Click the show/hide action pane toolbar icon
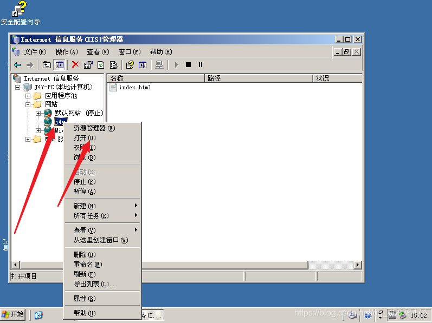This screenshot has width=432, height=323. pyautogui.click(x=143, y=65)
